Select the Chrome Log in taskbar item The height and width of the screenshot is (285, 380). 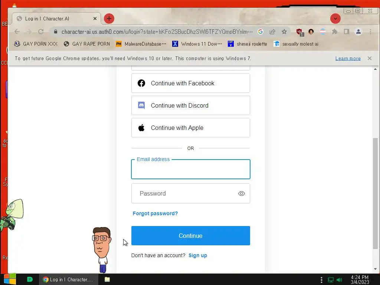[69, 279]
